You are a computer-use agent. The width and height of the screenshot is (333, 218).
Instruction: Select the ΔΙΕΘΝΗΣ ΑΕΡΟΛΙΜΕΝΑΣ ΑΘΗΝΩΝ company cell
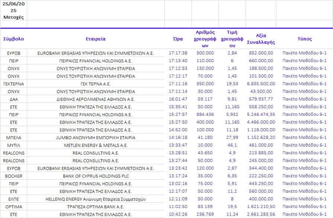[96, 99]
